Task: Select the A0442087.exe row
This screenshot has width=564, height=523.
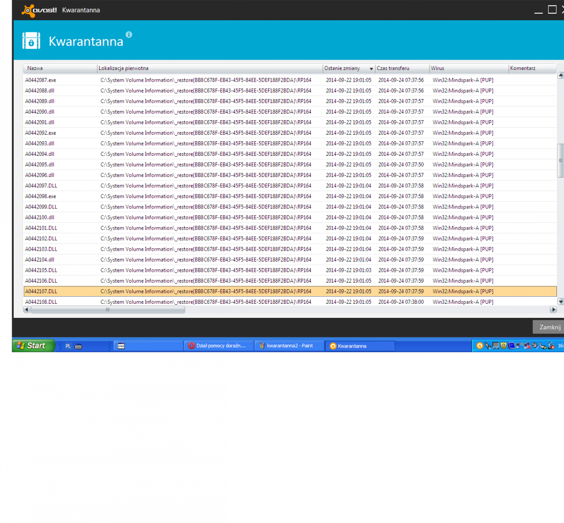Action: point(290,80)
